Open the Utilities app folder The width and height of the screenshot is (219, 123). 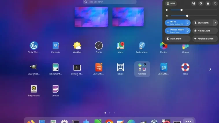(x=142, y=69)
